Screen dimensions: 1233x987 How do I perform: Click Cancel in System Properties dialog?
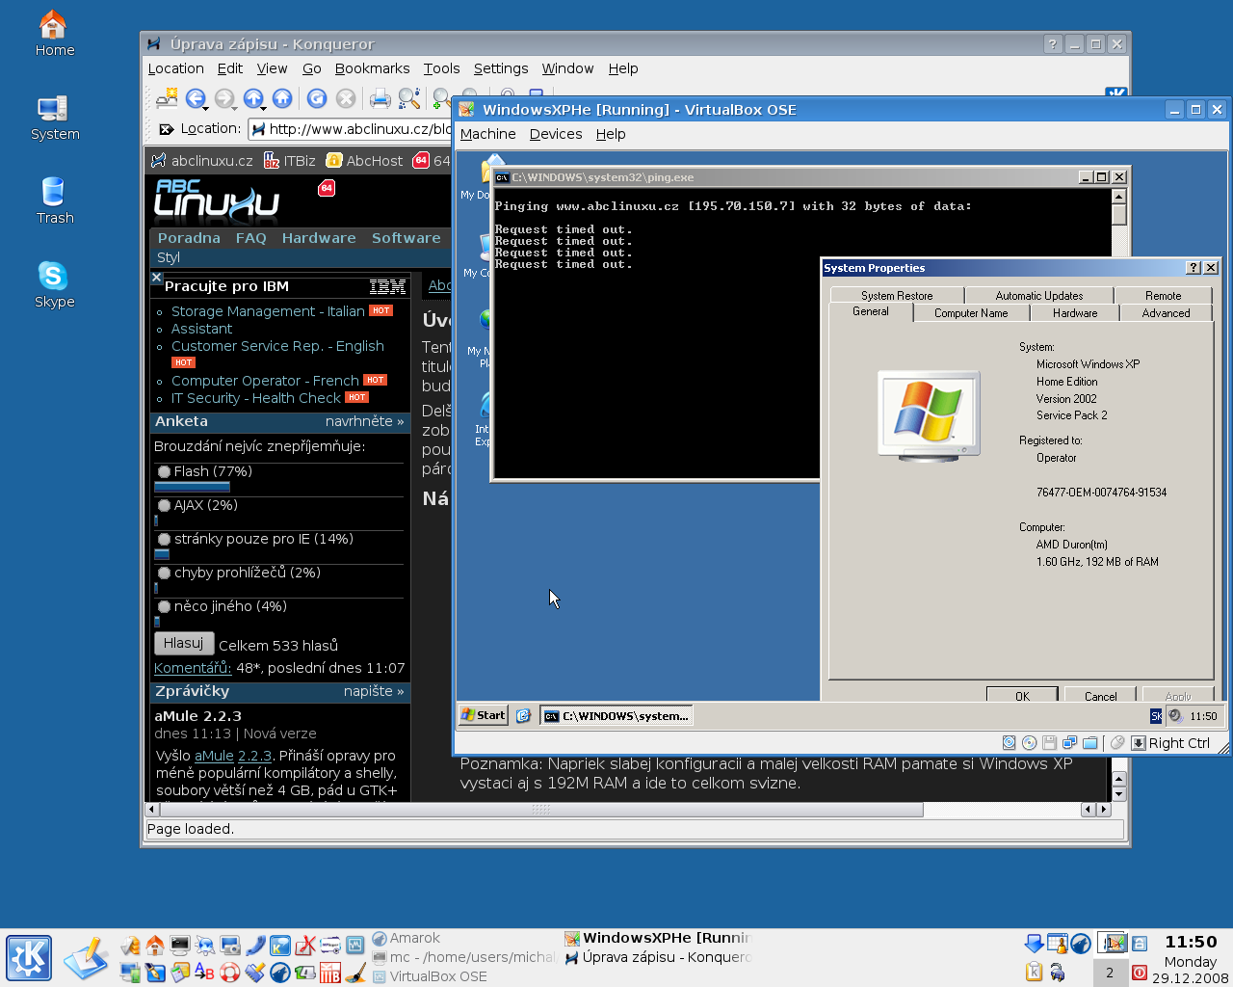click(1100, 695)
